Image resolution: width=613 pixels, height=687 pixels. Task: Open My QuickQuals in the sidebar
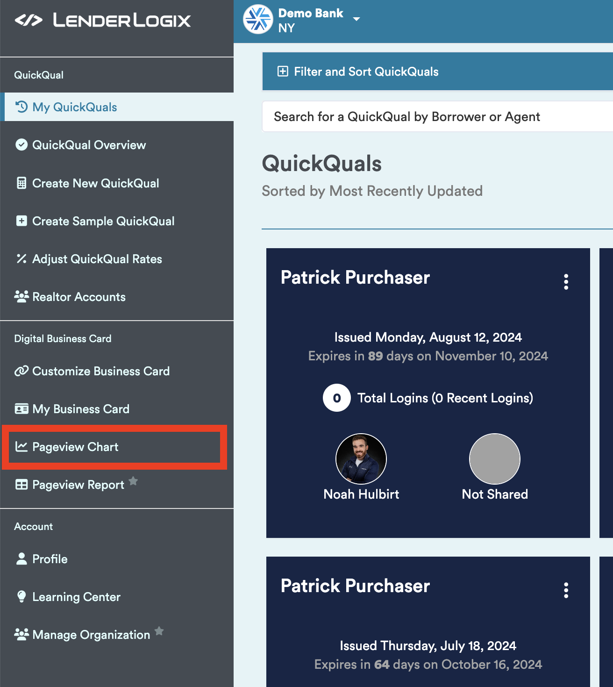tap(117, 107)
